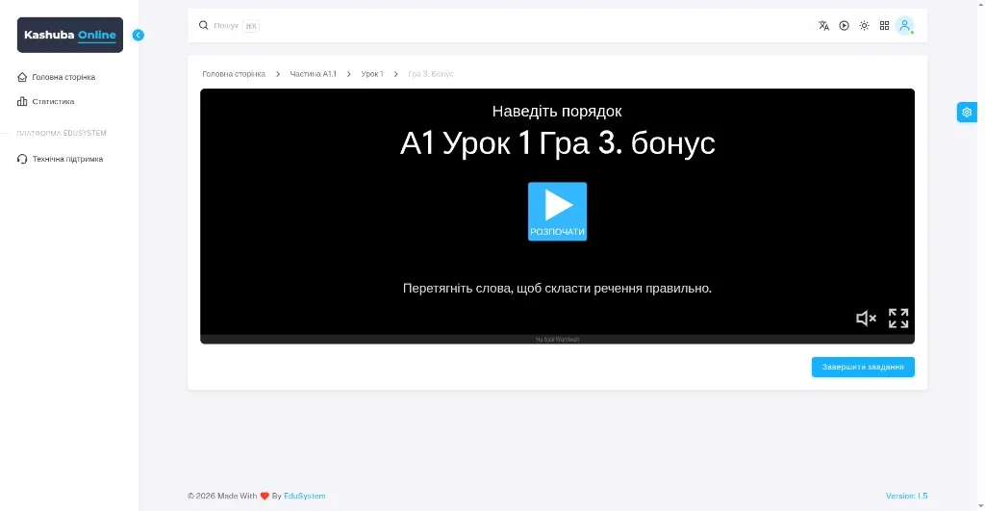The height and width of the screenshot is (511, 985).
Task: Open the apps grid icon
Action: coord(885,26)
